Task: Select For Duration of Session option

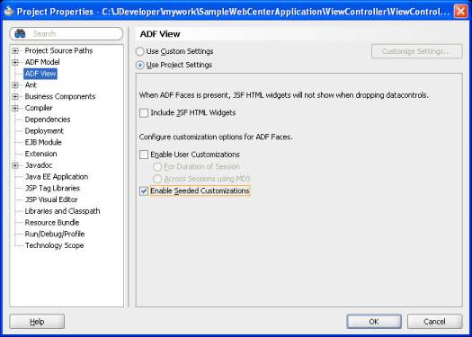Action: click(157, 166)
